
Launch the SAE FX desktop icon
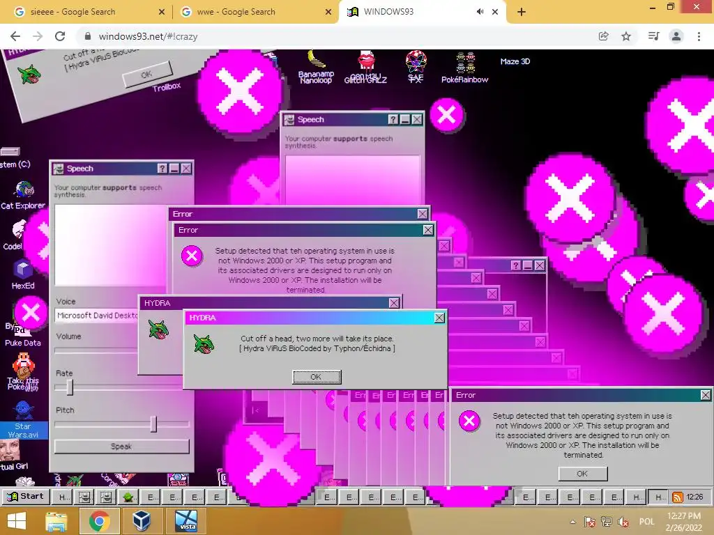[416, 67]
